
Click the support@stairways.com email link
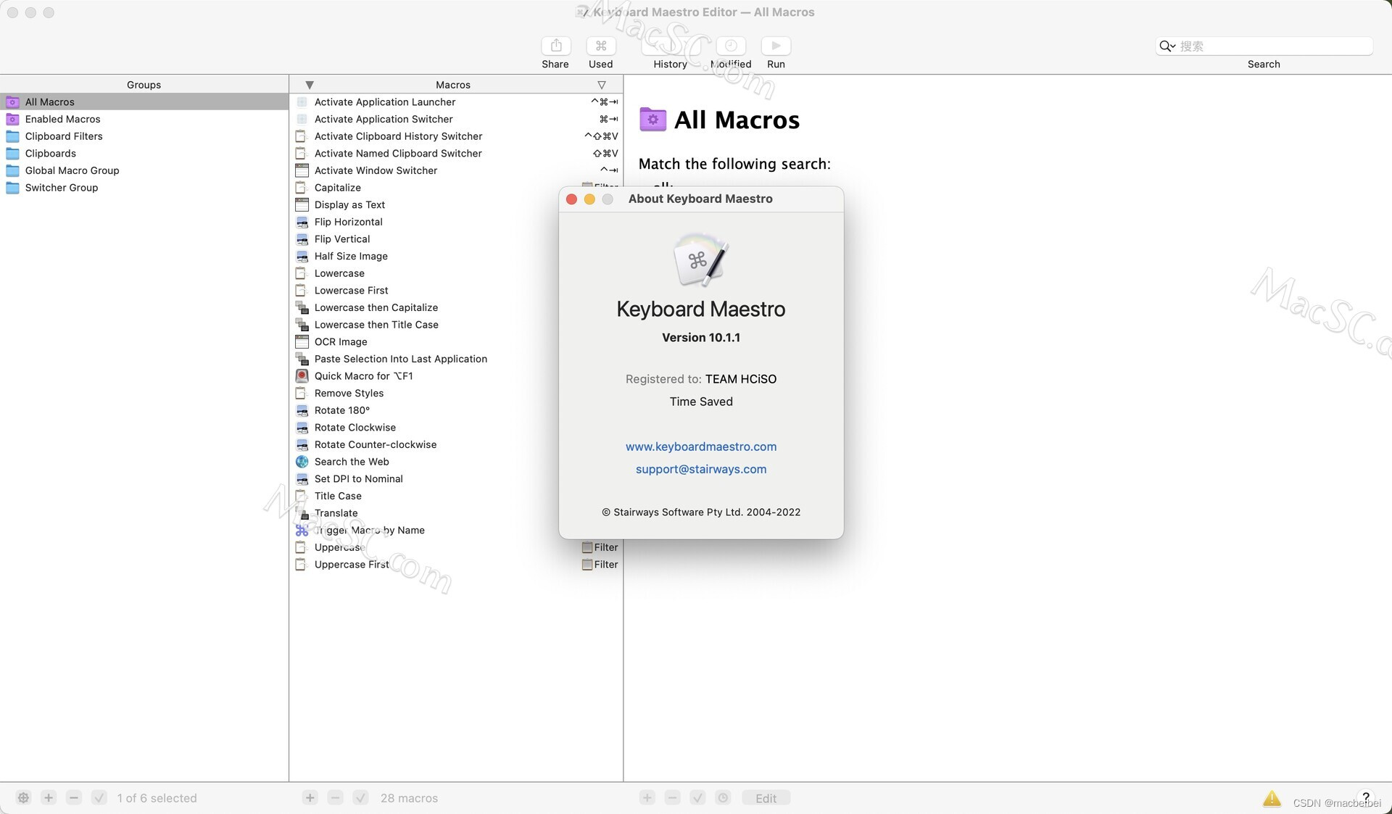[700, 469]
